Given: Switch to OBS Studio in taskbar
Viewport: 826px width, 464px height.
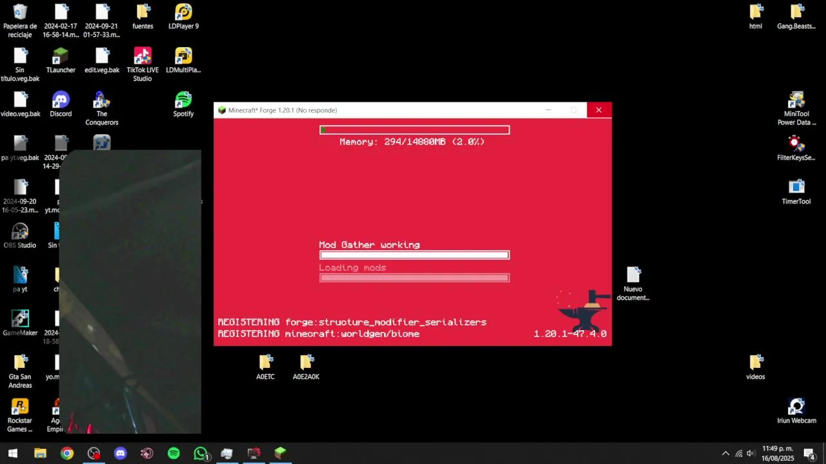Looking at the screenshot, I should 94,453.
